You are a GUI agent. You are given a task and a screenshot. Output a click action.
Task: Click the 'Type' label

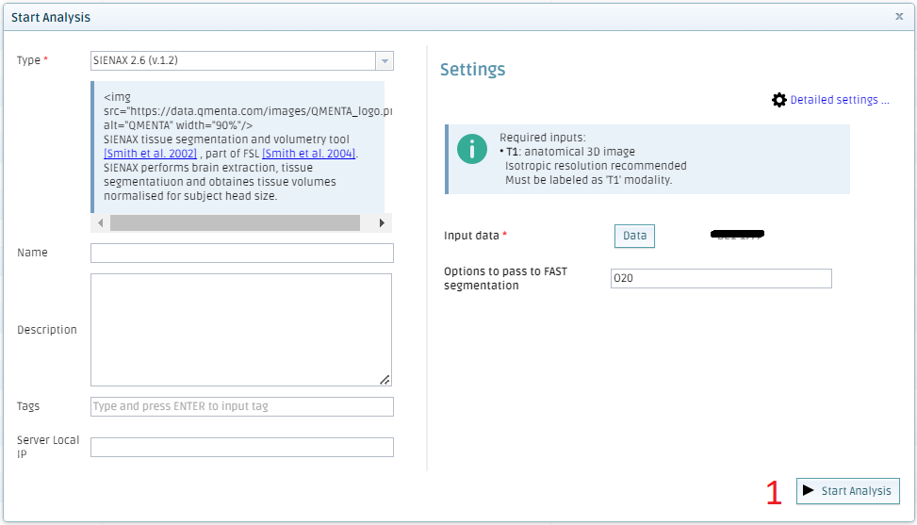[28, 60]
